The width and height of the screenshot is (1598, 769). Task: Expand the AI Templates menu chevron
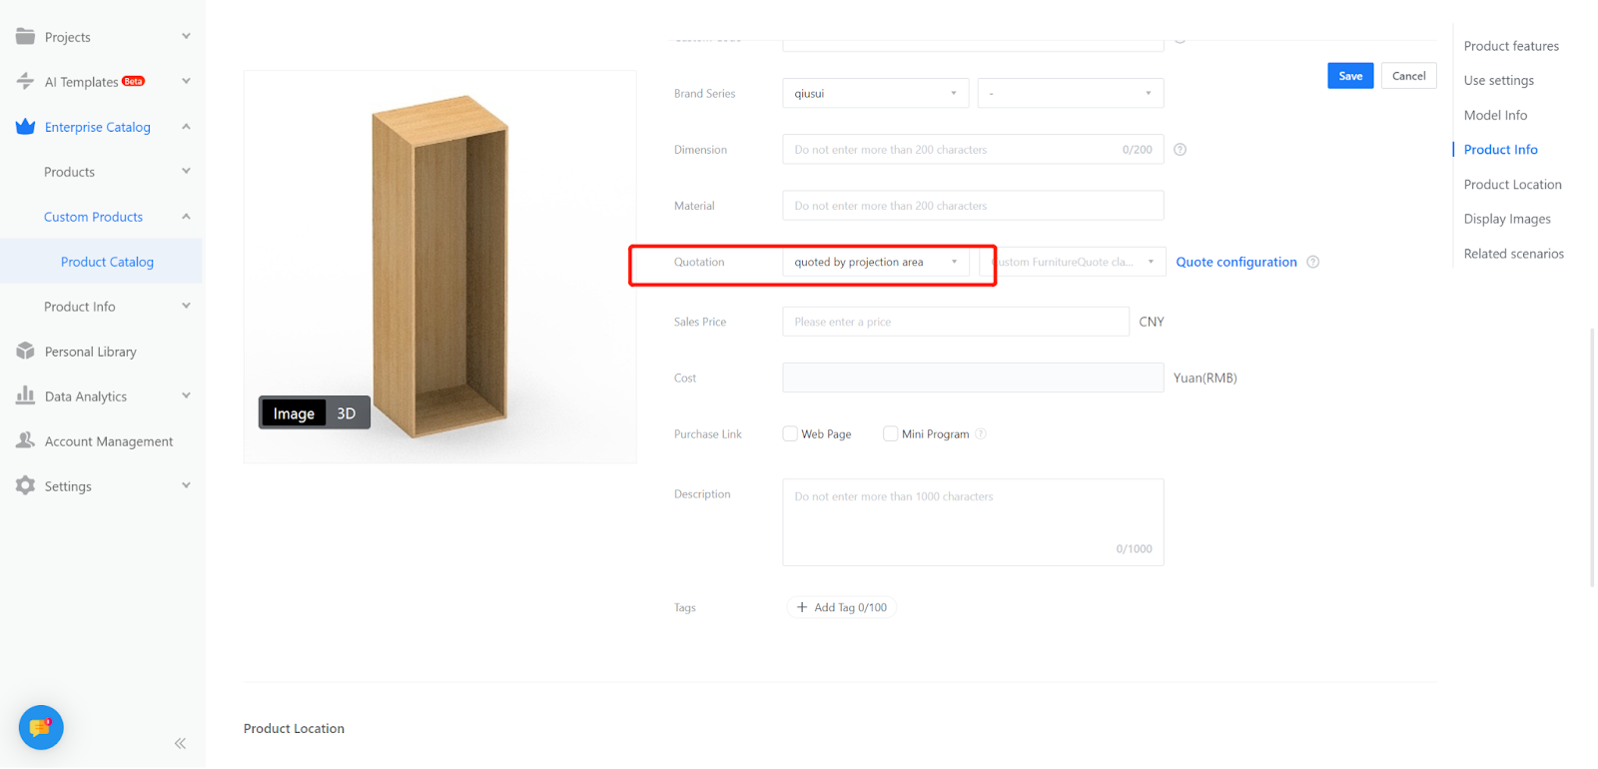[186, 81]
